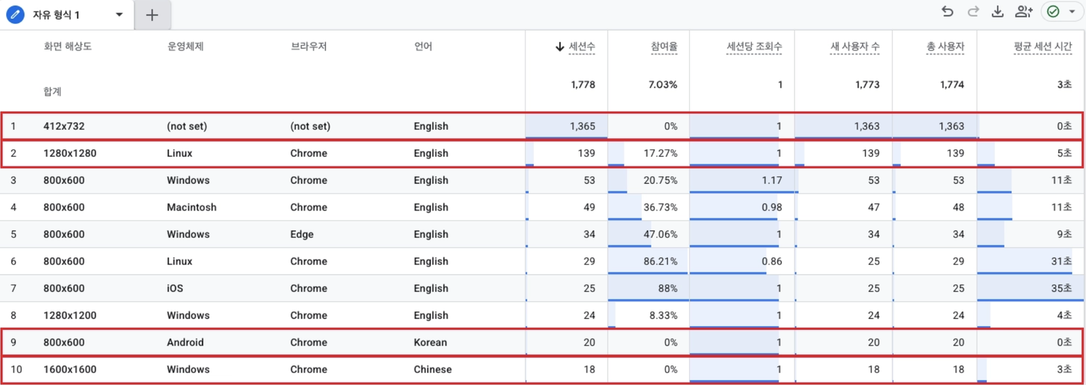Click the 참여율 column header
Viewport: 1086px width, 385px height.
[x=664, y=46]
